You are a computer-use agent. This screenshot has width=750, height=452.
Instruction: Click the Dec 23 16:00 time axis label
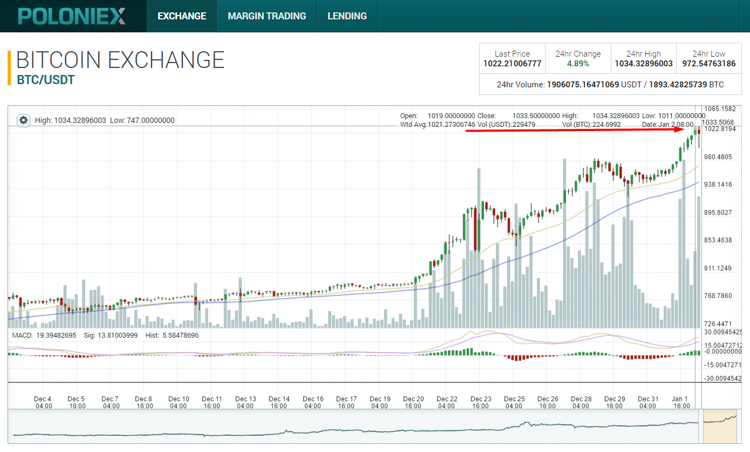480,402
